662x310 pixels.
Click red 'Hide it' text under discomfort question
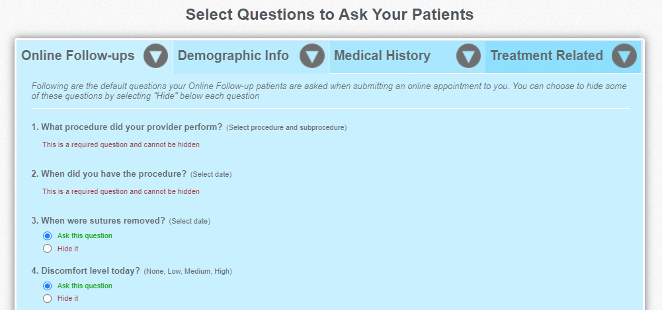[67, 299]
